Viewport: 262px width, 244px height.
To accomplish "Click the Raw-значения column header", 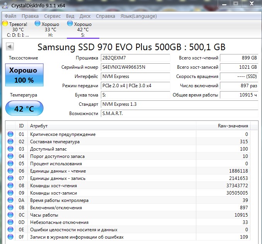I will pos(223,126).
